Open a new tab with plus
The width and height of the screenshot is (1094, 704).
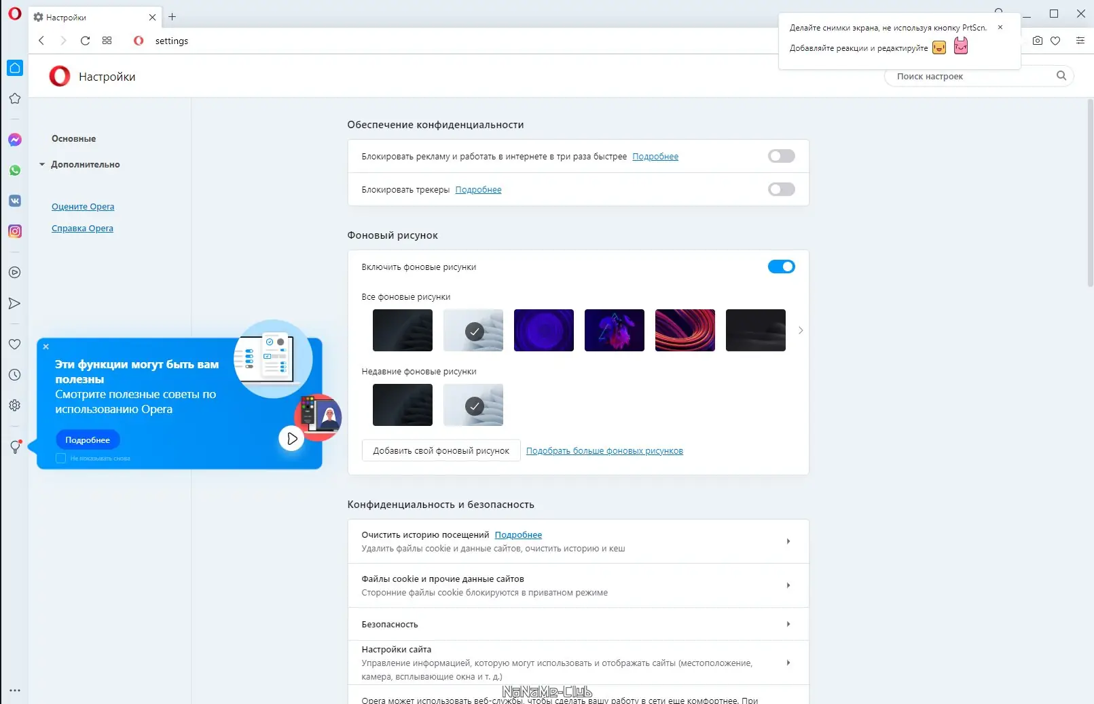click(172, 17)
